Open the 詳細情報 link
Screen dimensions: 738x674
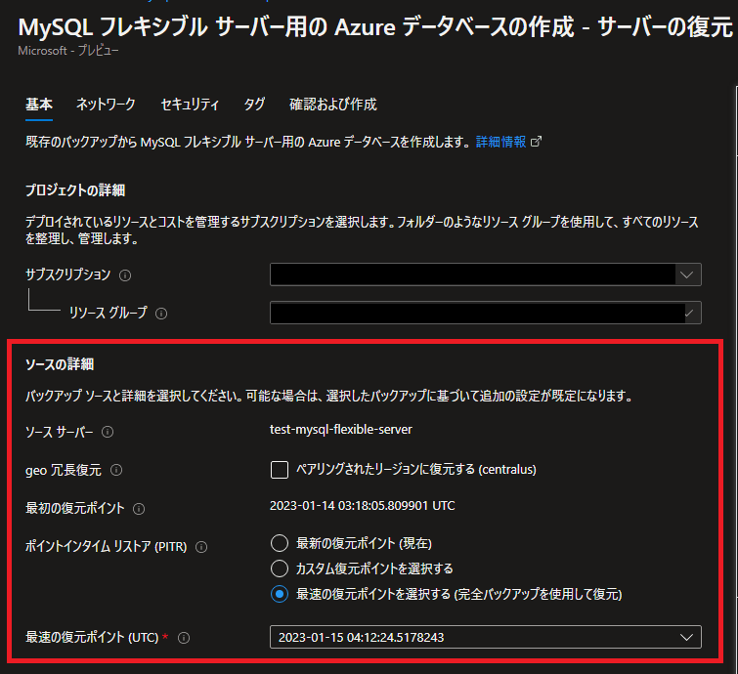click(x=500, y=142)
